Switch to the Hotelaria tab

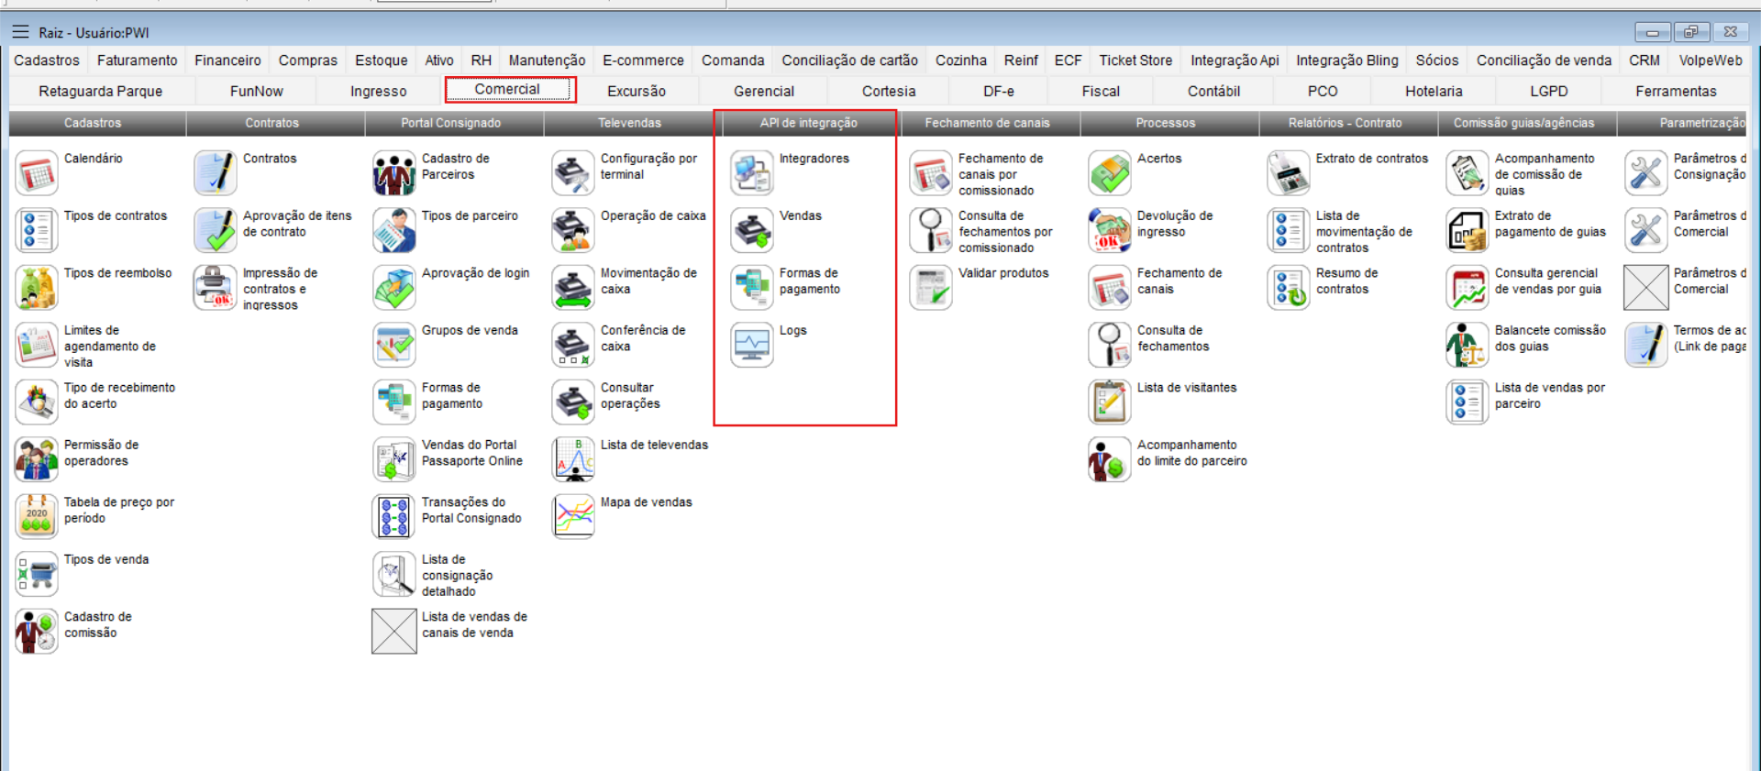[x=1433, y=91]
